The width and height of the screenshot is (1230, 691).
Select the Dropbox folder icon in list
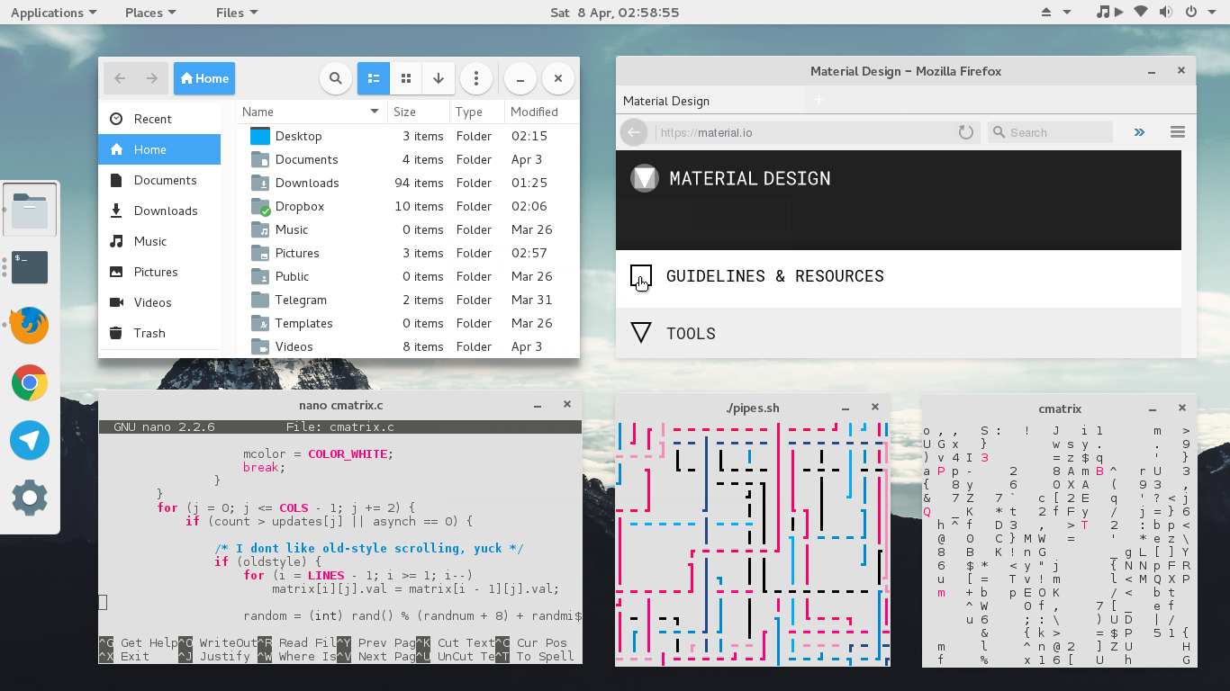point(260,206)
